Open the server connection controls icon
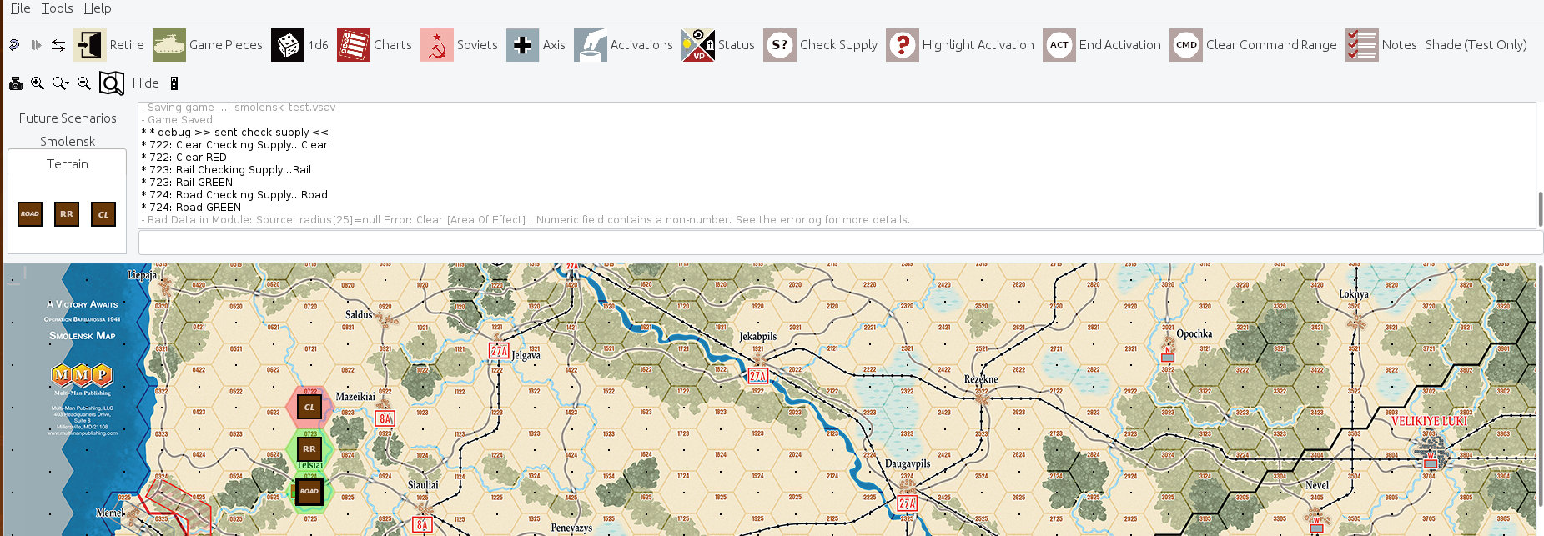 tap(58, 45)
